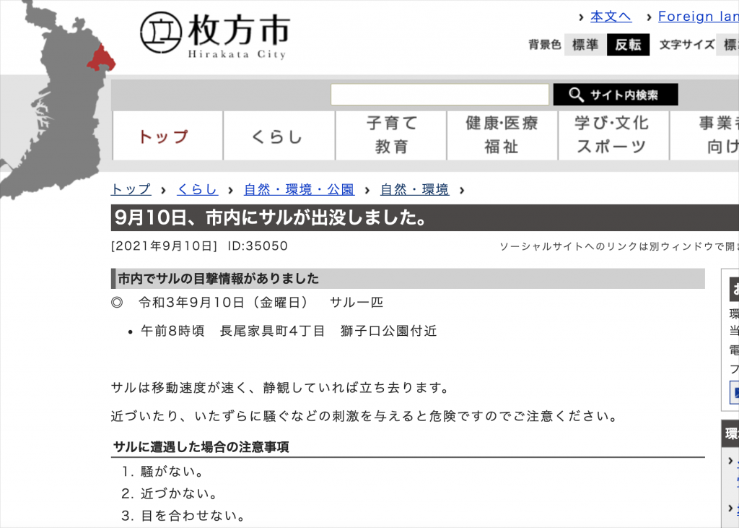Screen dimensions: 739x528
Task: Open the くらし navigation tab
Action: coord(279,136)
